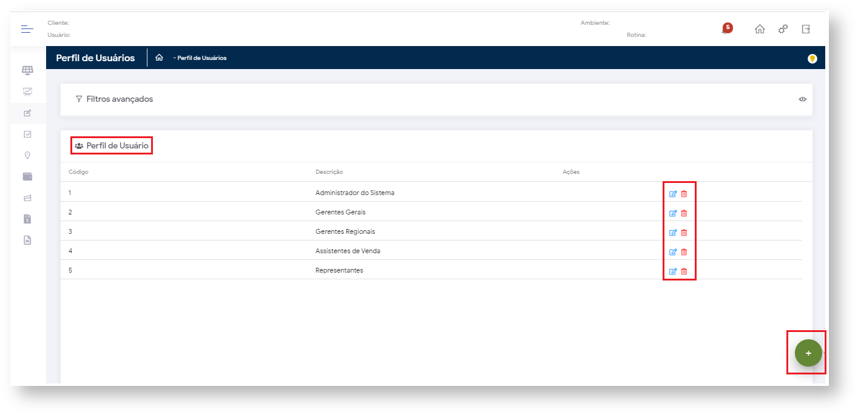
Task: Open the solar panel dashboard sidebar item
Action: (x=27, y=70)
